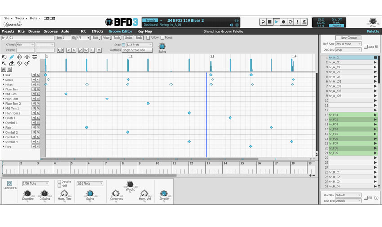Click the shift right > button
Screen dimensions: 382x227
pyautogui.click(x=74, y=50)
